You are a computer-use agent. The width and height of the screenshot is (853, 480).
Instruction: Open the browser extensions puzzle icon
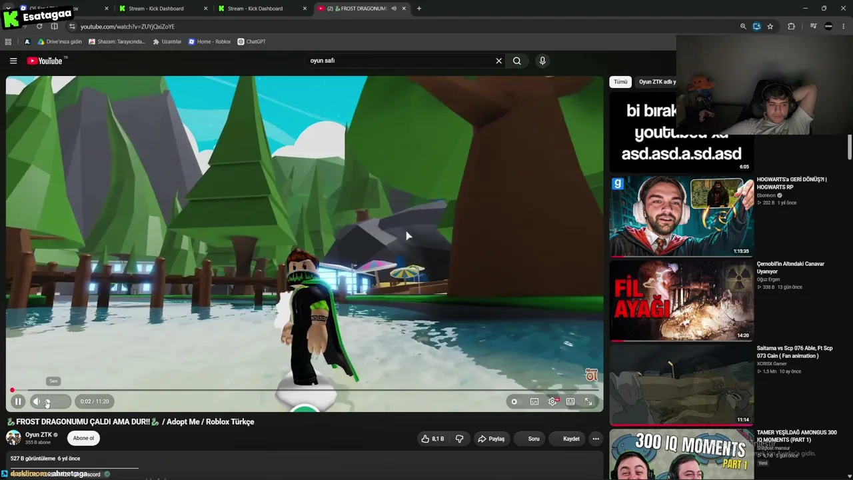click(x=791, y=27)
